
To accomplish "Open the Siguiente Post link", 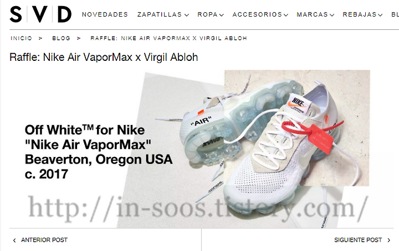I will [x=358, y=240].
